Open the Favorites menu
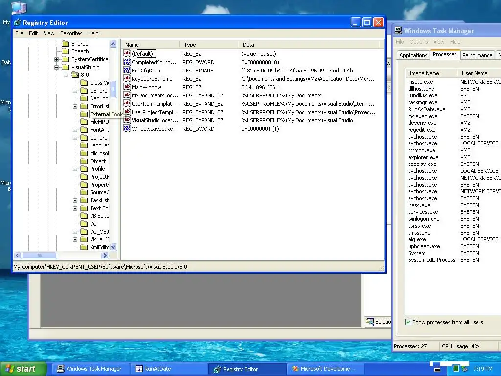501x376 pixels. [x=71, y=33]
